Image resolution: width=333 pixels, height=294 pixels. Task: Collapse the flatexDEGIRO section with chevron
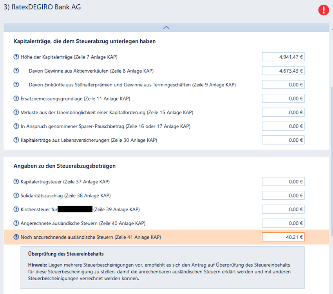coord(166,27)
